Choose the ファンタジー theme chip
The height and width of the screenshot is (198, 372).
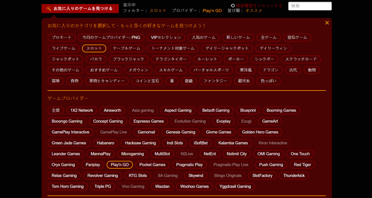pyautogui.click(x=215, y=81)
